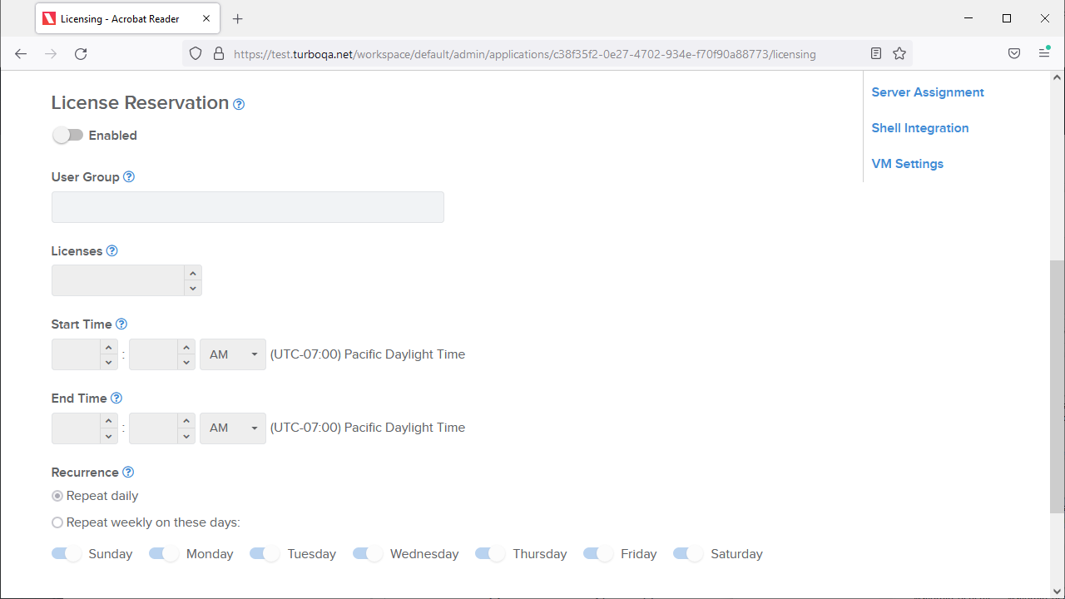Go to Shell Integration section

tap(920, 128)
